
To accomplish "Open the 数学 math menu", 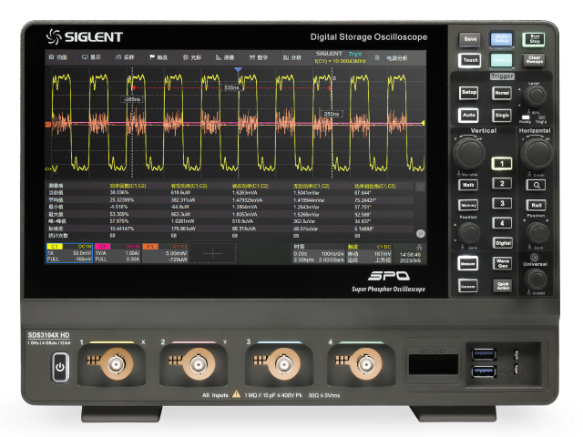I will point(259,57).
